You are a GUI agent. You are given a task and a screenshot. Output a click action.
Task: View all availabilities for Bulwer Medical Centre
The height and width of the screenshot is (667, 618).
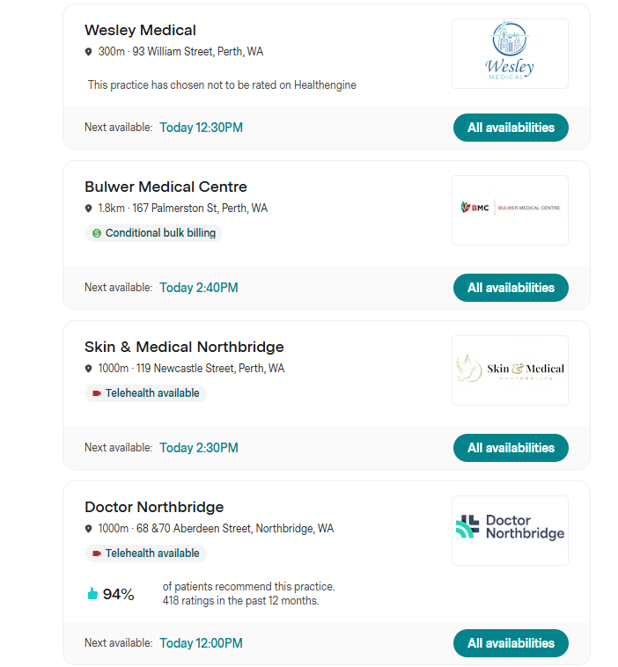[x=511, y=288]
